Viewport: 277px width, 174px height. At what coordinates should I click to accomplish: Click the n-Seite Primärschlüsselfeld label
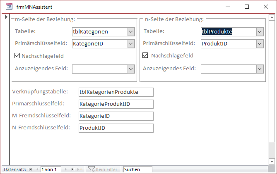click(169, 43)
